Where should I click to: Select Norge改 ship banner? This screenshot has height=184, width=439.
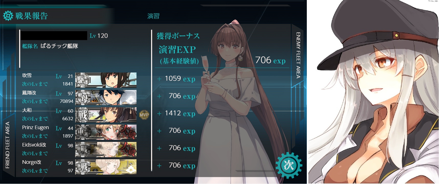[106, 167]
